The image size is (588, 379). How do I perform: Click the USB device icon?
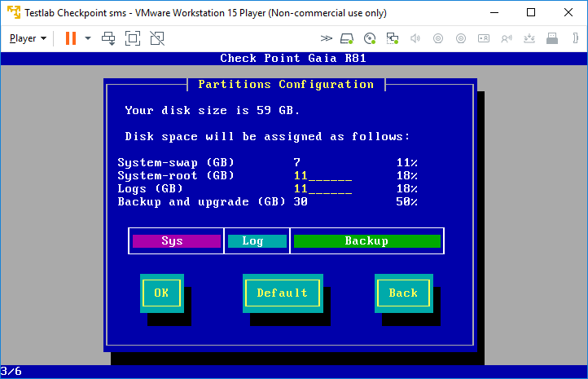(x=552, y=38)
